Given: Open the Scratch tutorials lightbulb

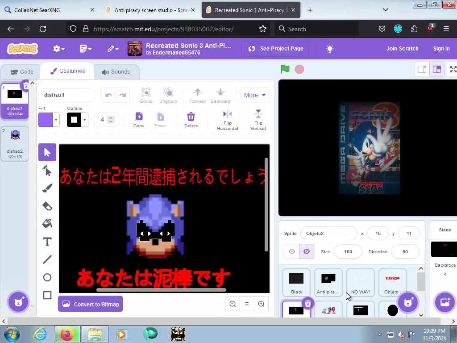Looking at the screenshot, I should click(x=330, y=49).
